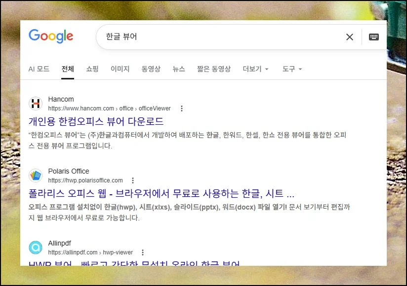Click the search field containing 한글 뷰어

tap(217, 37)
